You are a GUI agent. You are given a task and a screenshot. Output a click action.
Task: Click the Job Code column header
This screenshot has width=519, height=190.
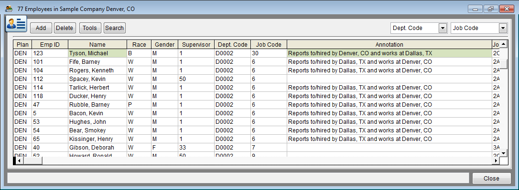click(x=269, y=45)
